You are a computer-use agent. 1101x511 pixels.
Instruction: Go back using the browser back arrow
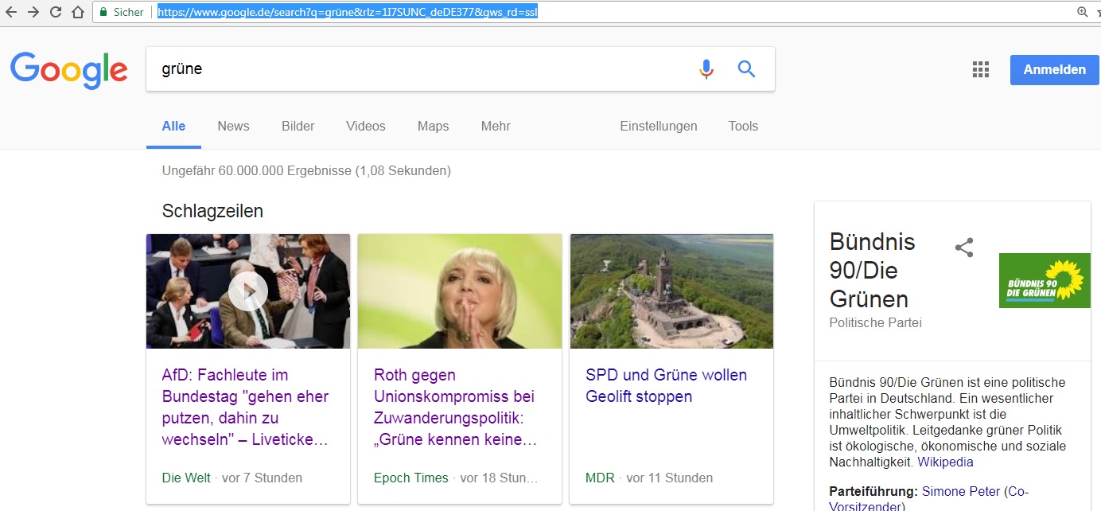11,12
